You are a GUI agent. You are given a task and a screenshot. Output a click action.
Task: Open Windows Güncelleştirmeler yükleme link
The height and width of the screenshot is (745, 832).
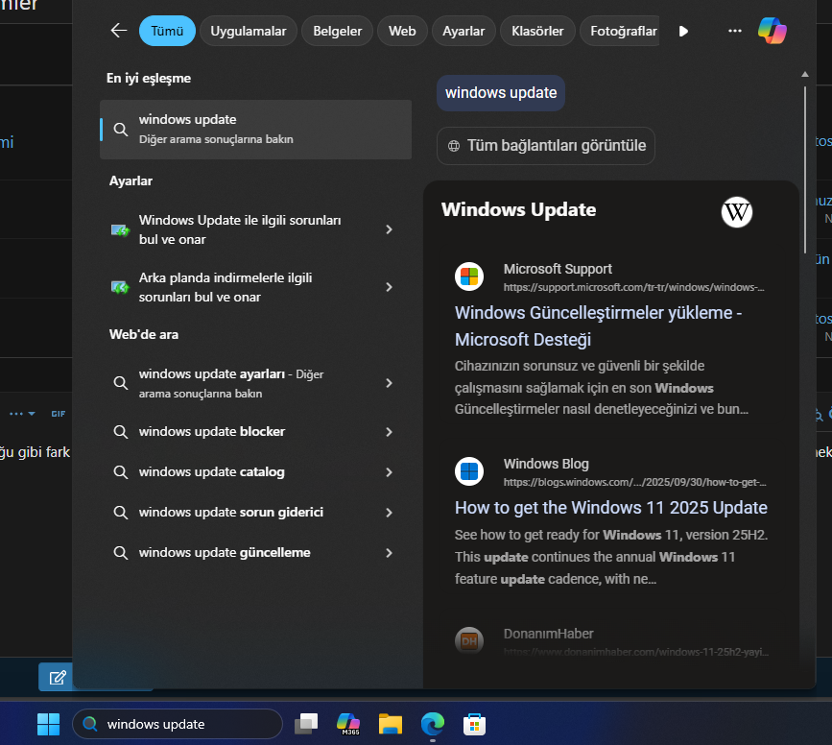pos(598,326)
